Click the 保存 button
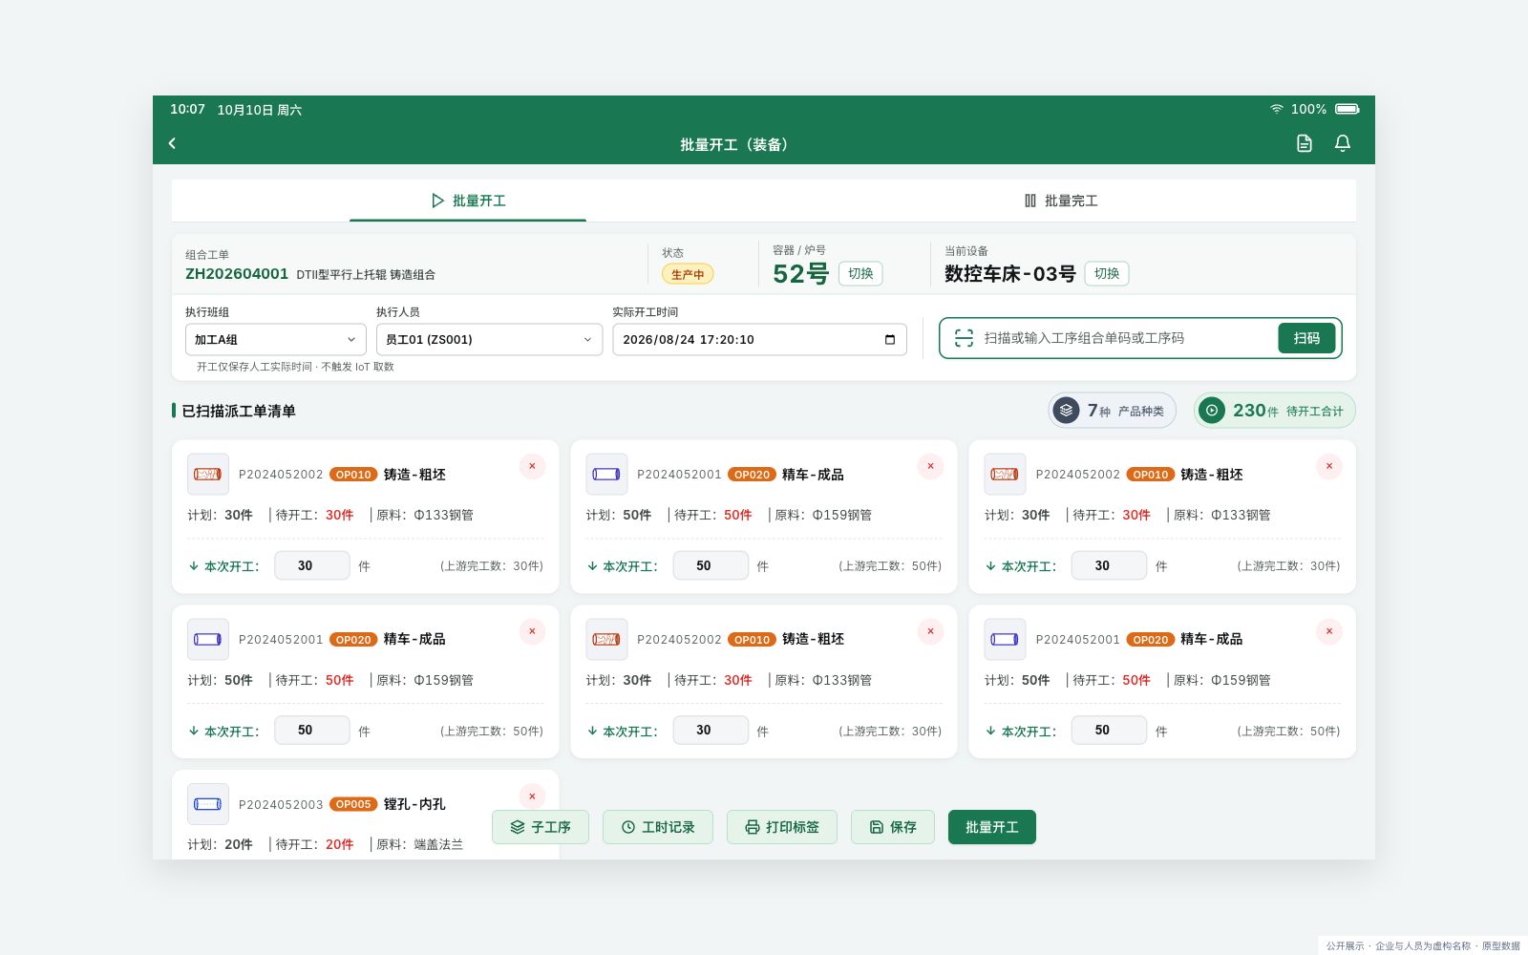This screenshot has height=955, width=1528. [x=893, y=827]
